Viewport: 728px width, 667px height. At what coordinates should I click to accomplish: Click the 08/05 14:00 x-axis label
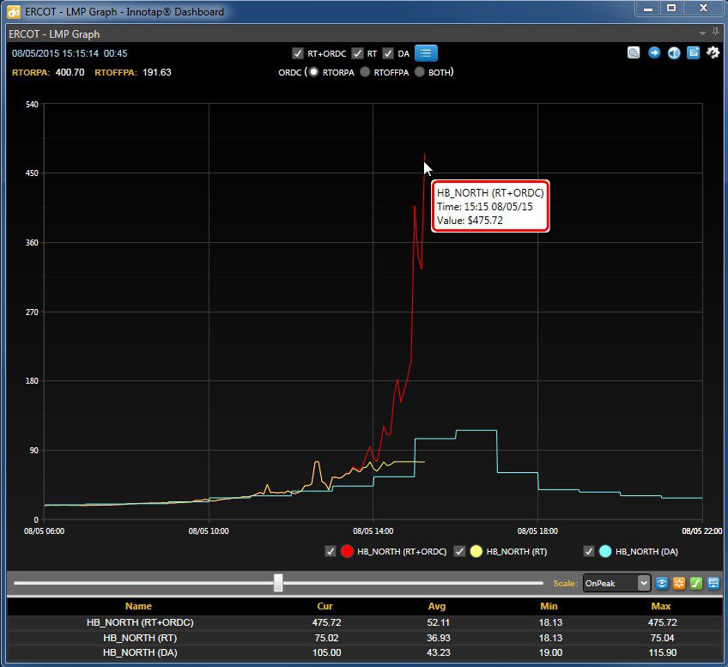tap(373, 531)
